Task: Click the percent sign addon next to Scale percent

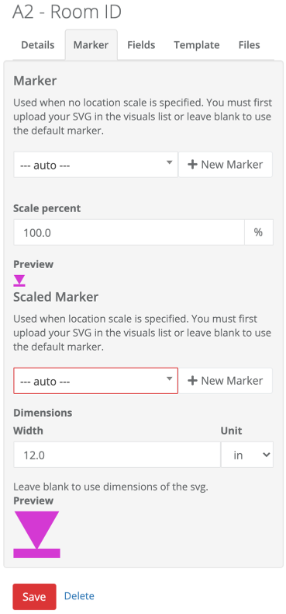Action: click(259, 232)
